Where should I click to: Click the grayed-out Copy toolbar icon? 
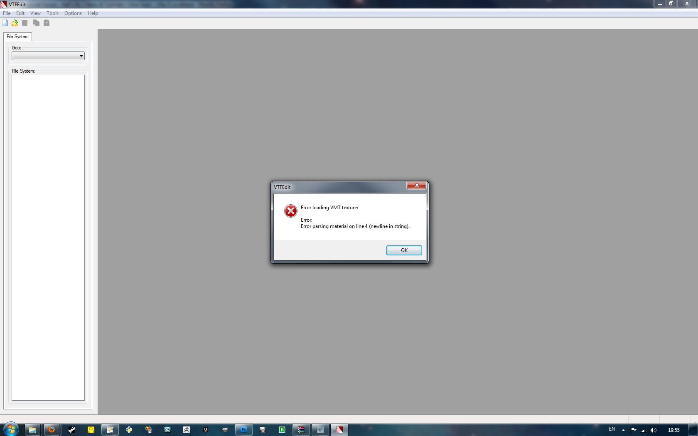tap(37, 23)
